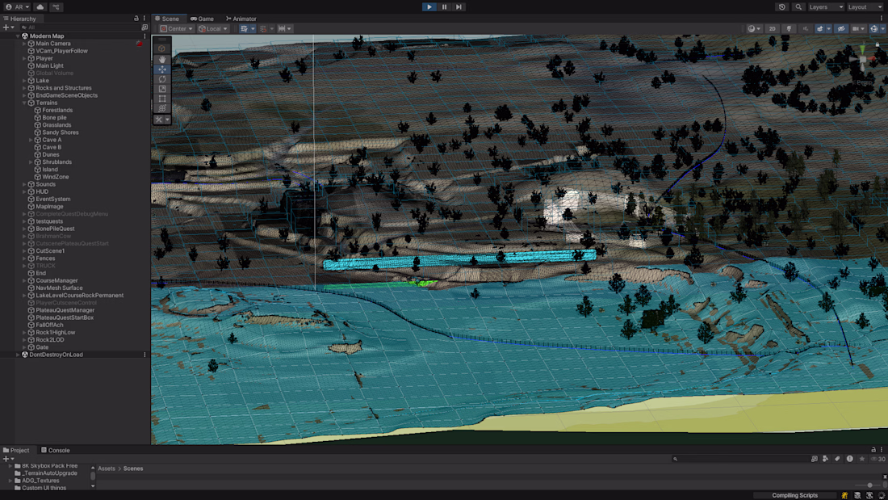
Task: Select the Hierarchy tab
Action: click(x=20, y=19)
